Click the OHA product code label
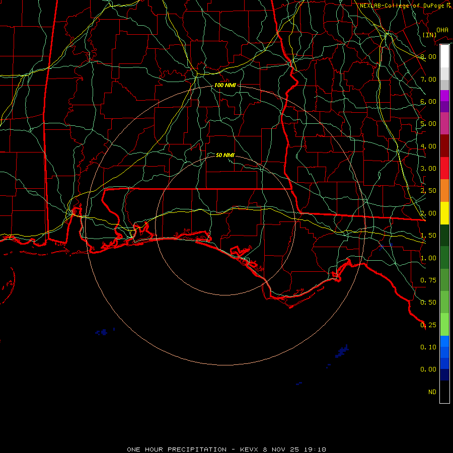The image size is (453, 453). [442, 30]
